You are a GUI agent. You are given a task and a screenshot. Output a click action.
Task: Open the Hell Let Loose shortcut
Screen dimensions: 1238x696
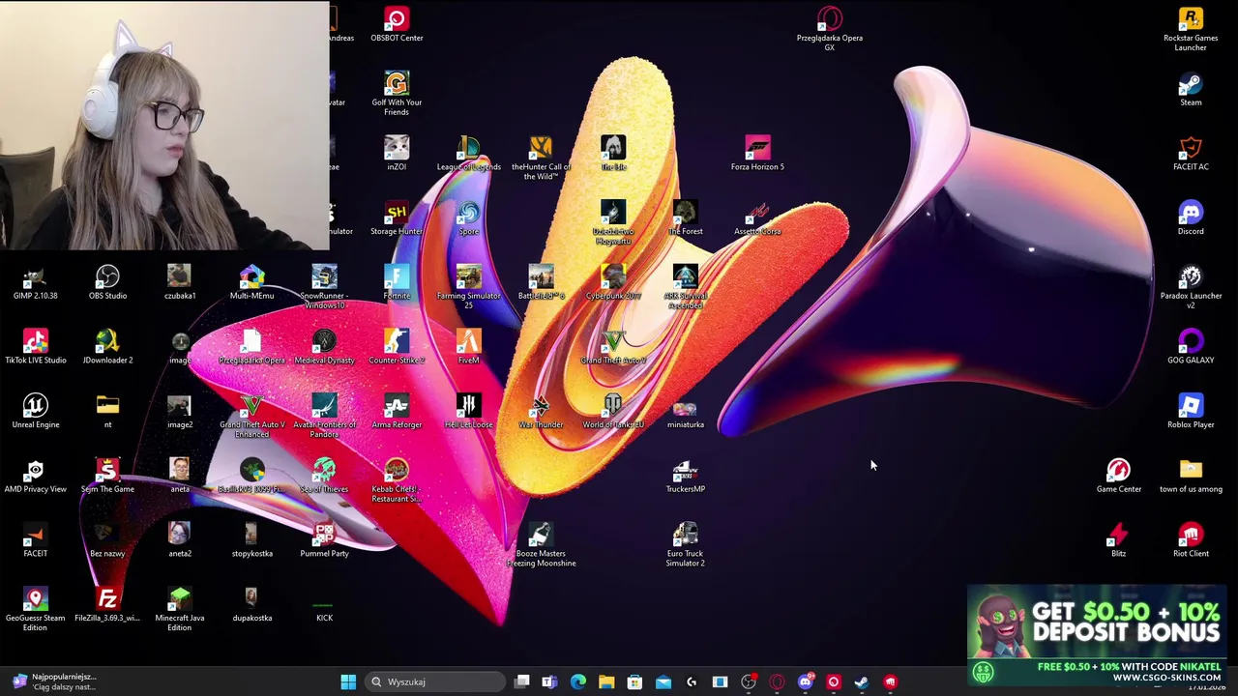[469, 412]
